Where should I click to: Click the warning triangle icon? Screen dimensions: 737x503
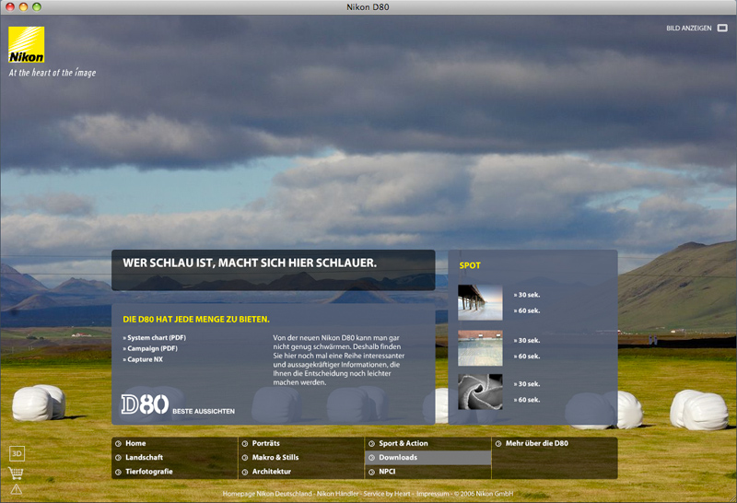[16, 490]
